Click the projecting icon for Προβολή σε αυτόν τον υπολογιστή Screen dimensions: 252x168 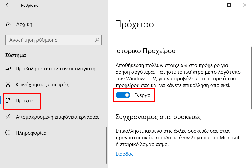(8, 69)
